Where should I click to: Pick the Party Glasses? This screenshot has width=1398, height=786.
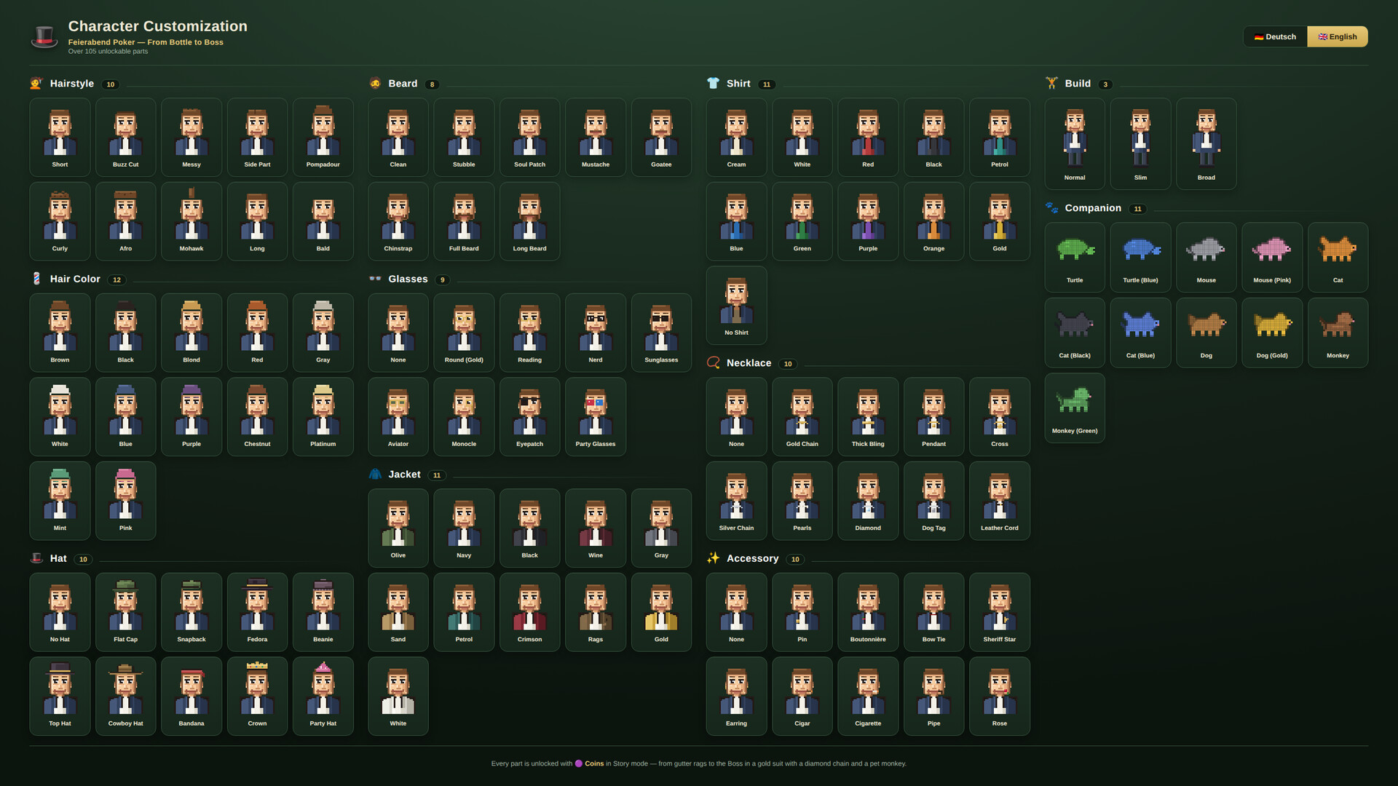pyautogui.click(x=596, y=416)
